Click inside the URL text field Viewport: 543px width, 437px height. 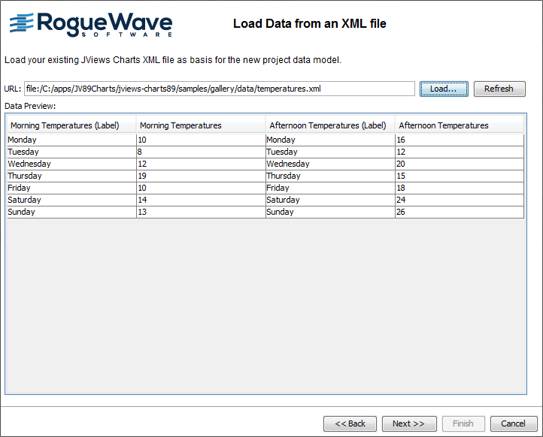point(219,89)
